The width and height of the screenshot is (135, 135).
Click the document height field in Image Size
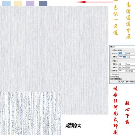point(122,67)
